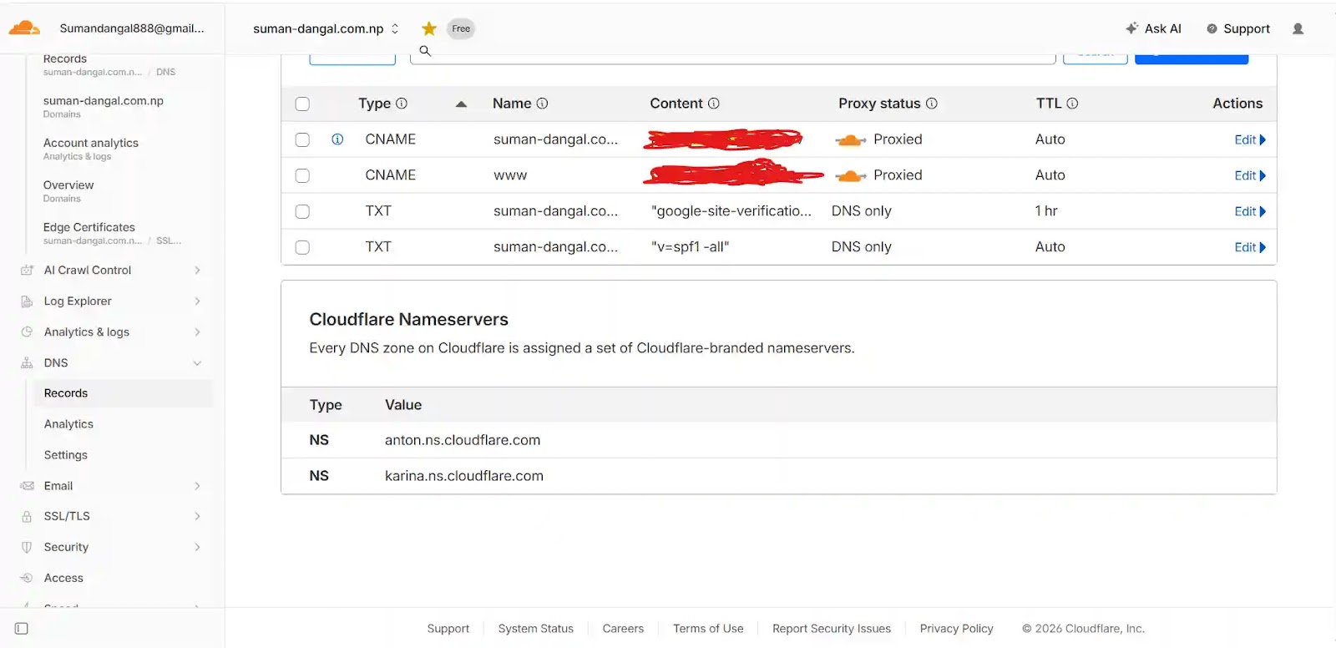Viewport: 1336px width, 648px height.
Task: Check the www CNAME record checkbox
Action: point(302,176)
